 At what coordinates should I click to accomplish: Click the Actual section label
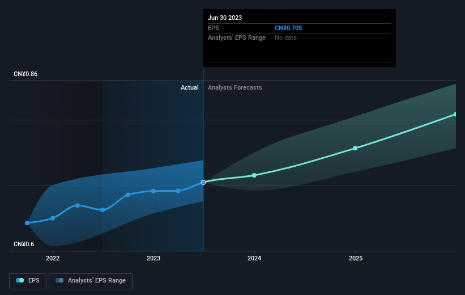(x=190, y=87)
